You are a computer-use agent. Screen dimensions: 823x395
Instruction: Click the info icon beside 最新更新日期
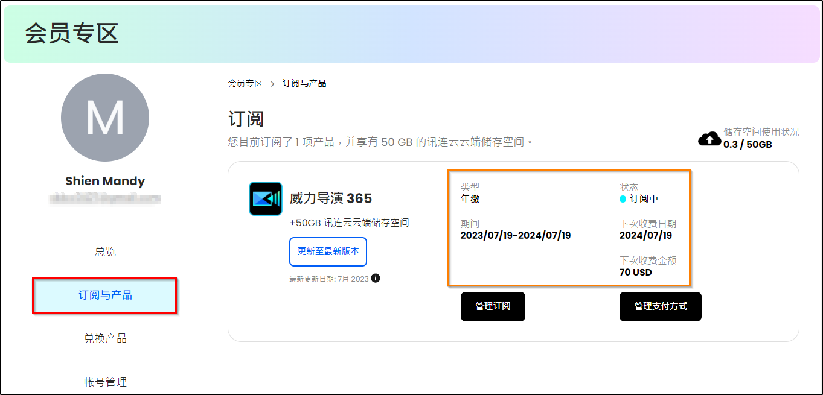coord(376,278)
